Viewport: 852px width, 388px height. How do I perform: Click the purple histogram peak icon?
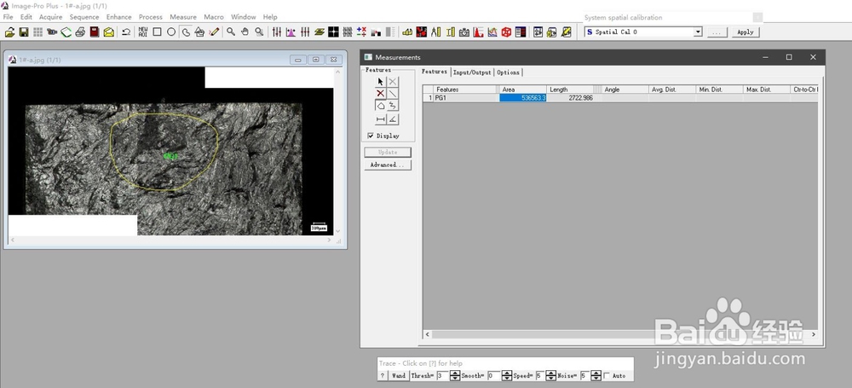(x=291, y=32)
